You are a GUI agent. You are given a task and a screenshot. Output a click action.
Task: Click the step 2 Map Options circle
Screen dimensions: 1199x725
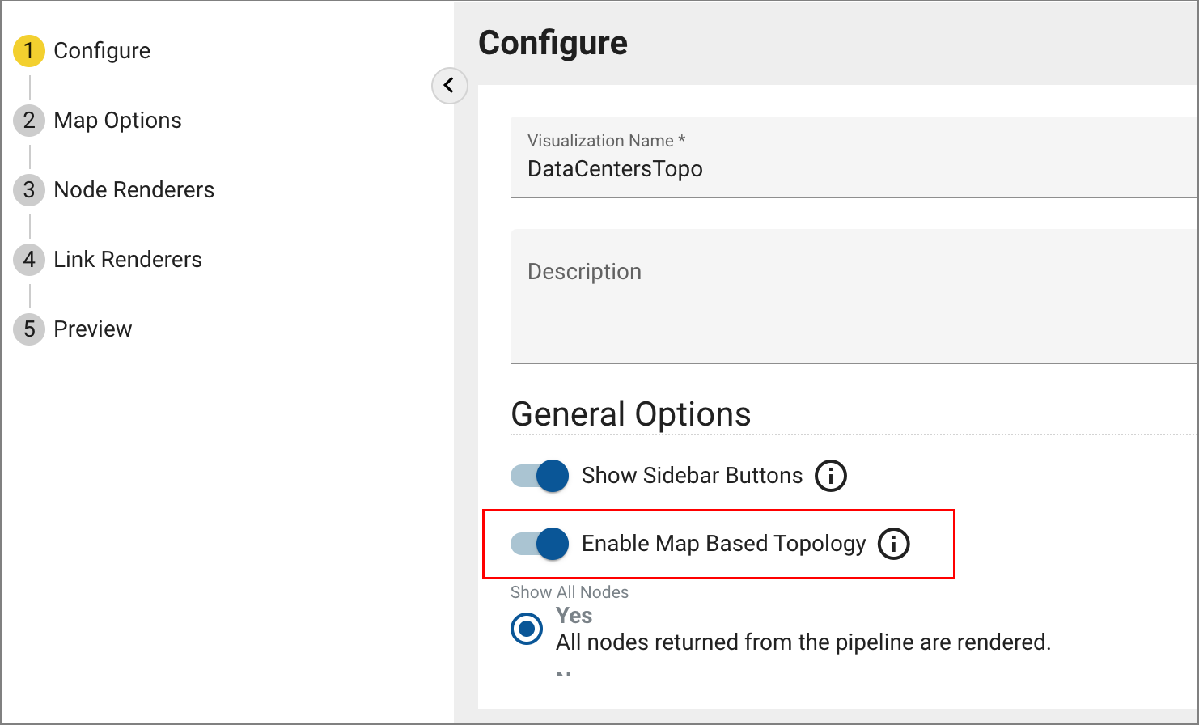tap(29, 120)
